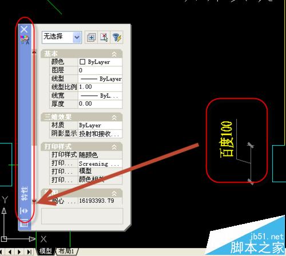The image size is (286, 256).
Task: Click the Screening print table value
Action: (x=100, y=163)
